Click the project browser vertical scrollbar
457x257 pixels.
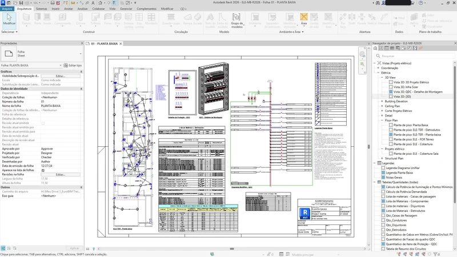(x=455, y=134)
